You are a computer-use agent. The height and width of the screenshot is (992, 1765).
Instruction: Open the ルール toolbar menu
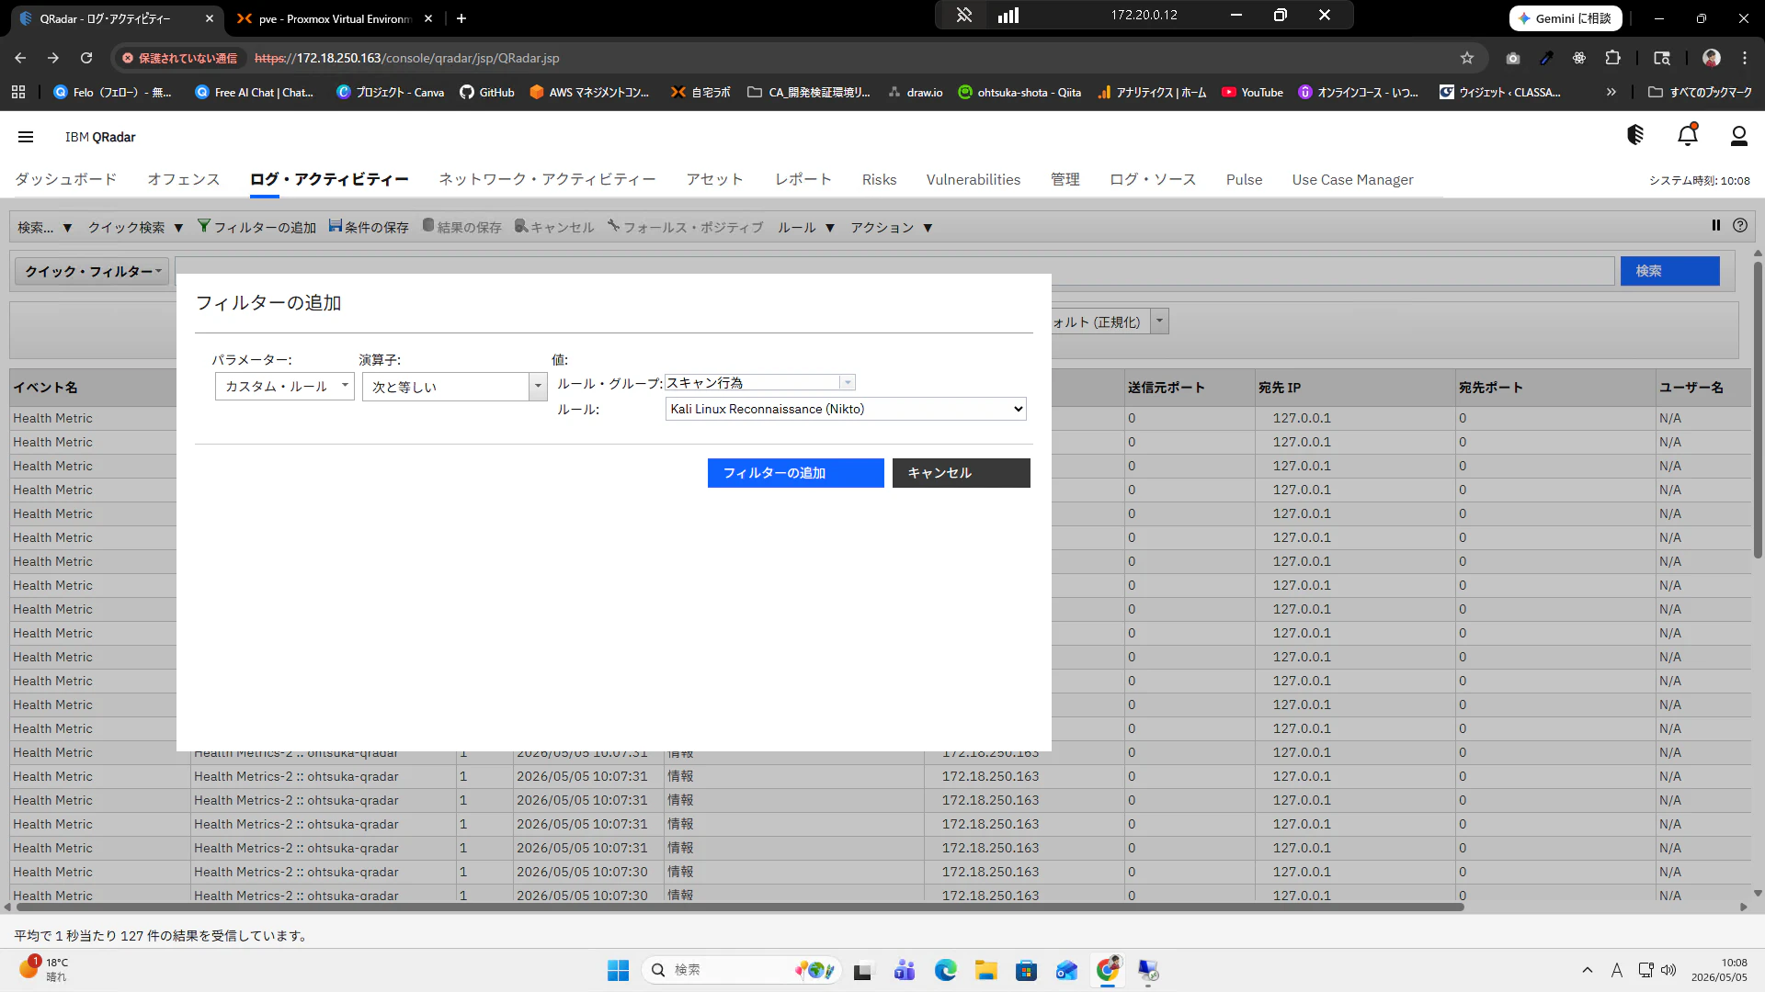pos(806,227)
